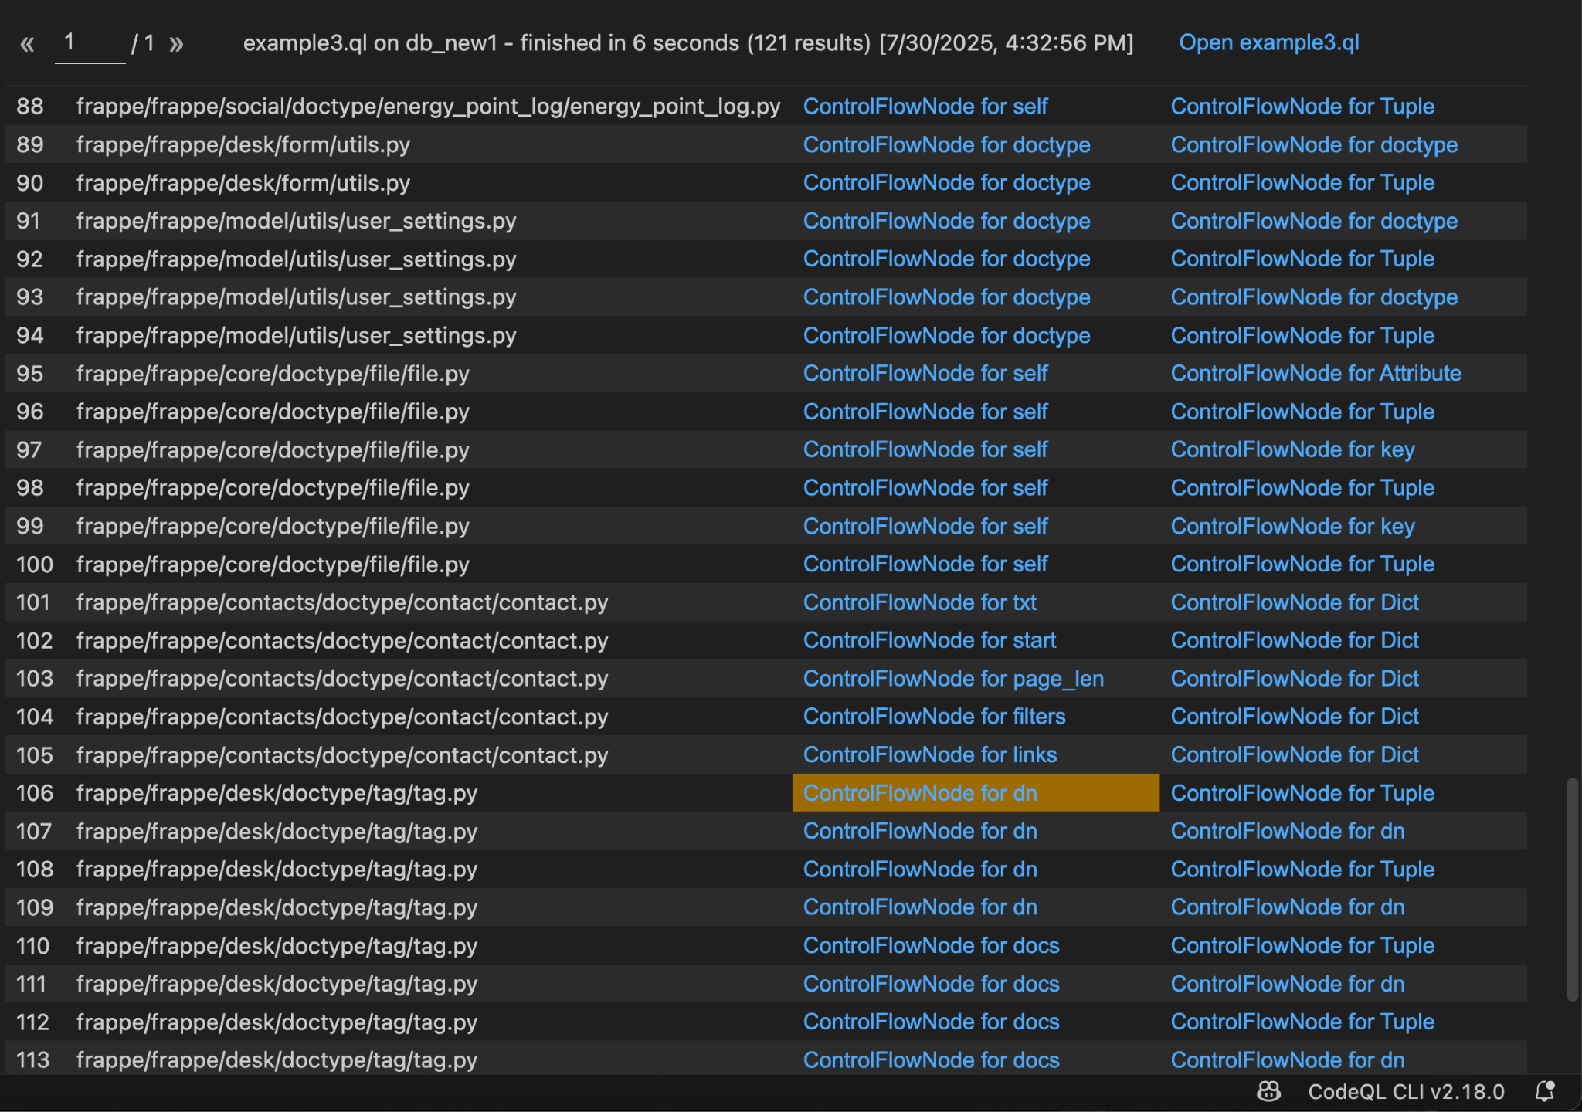
Task: Open ControlFlowNode for start link
Action: [929, 640]
